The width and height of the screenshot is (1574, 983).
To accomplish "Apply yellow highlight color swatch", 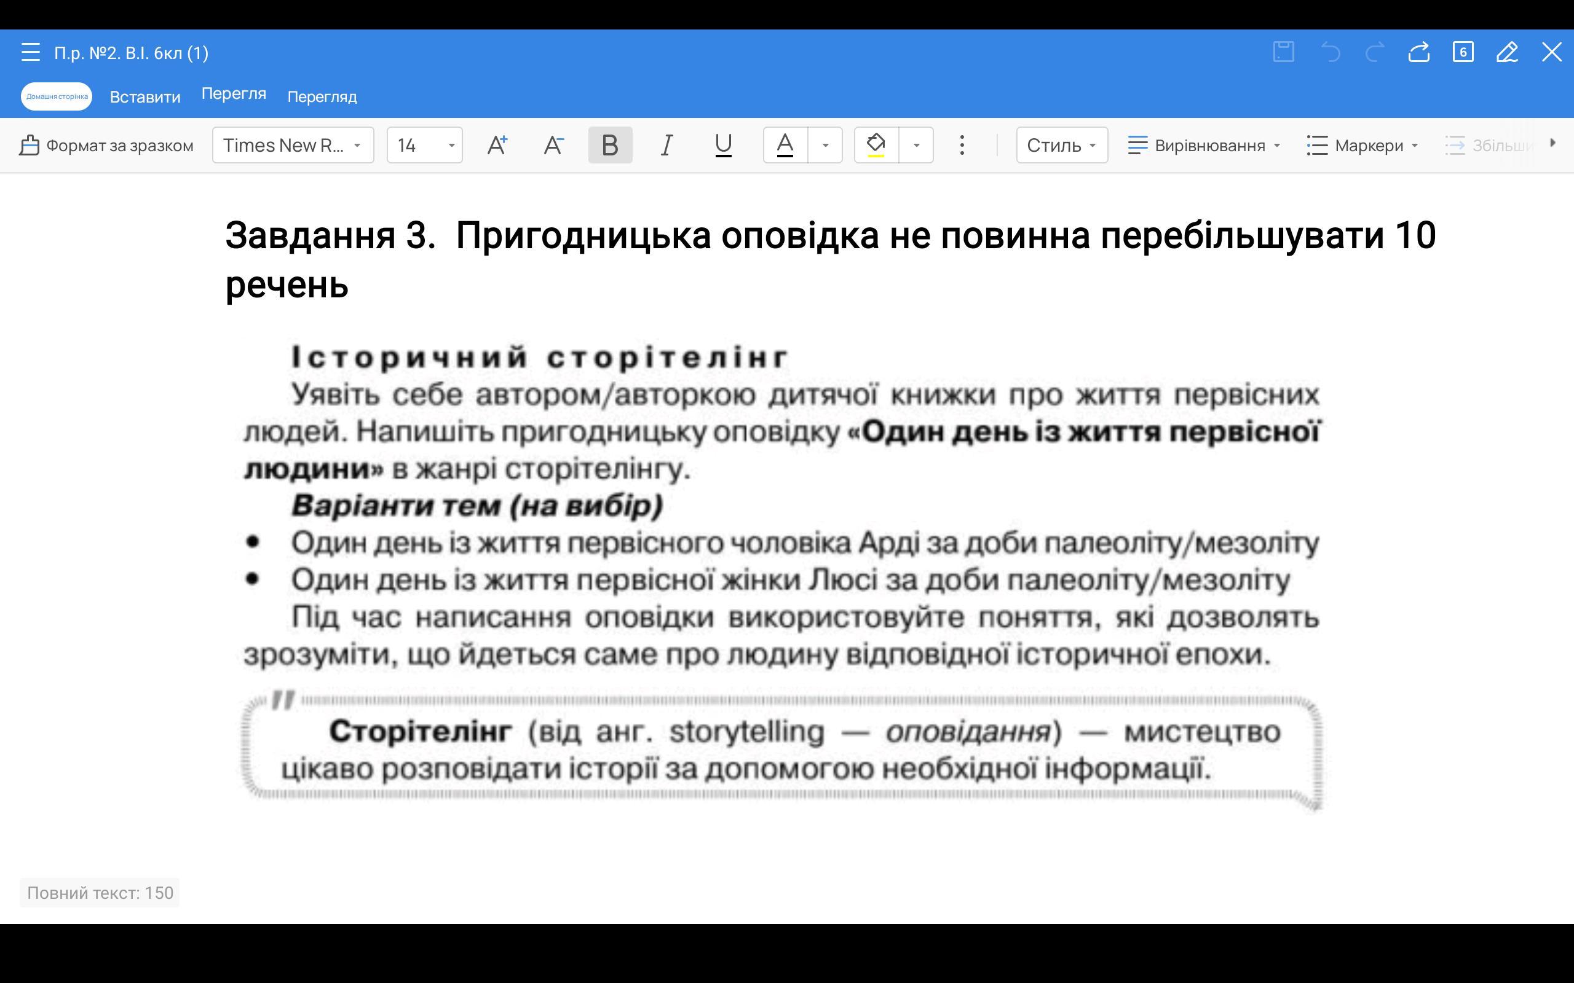I will click(x=876, y=144).
